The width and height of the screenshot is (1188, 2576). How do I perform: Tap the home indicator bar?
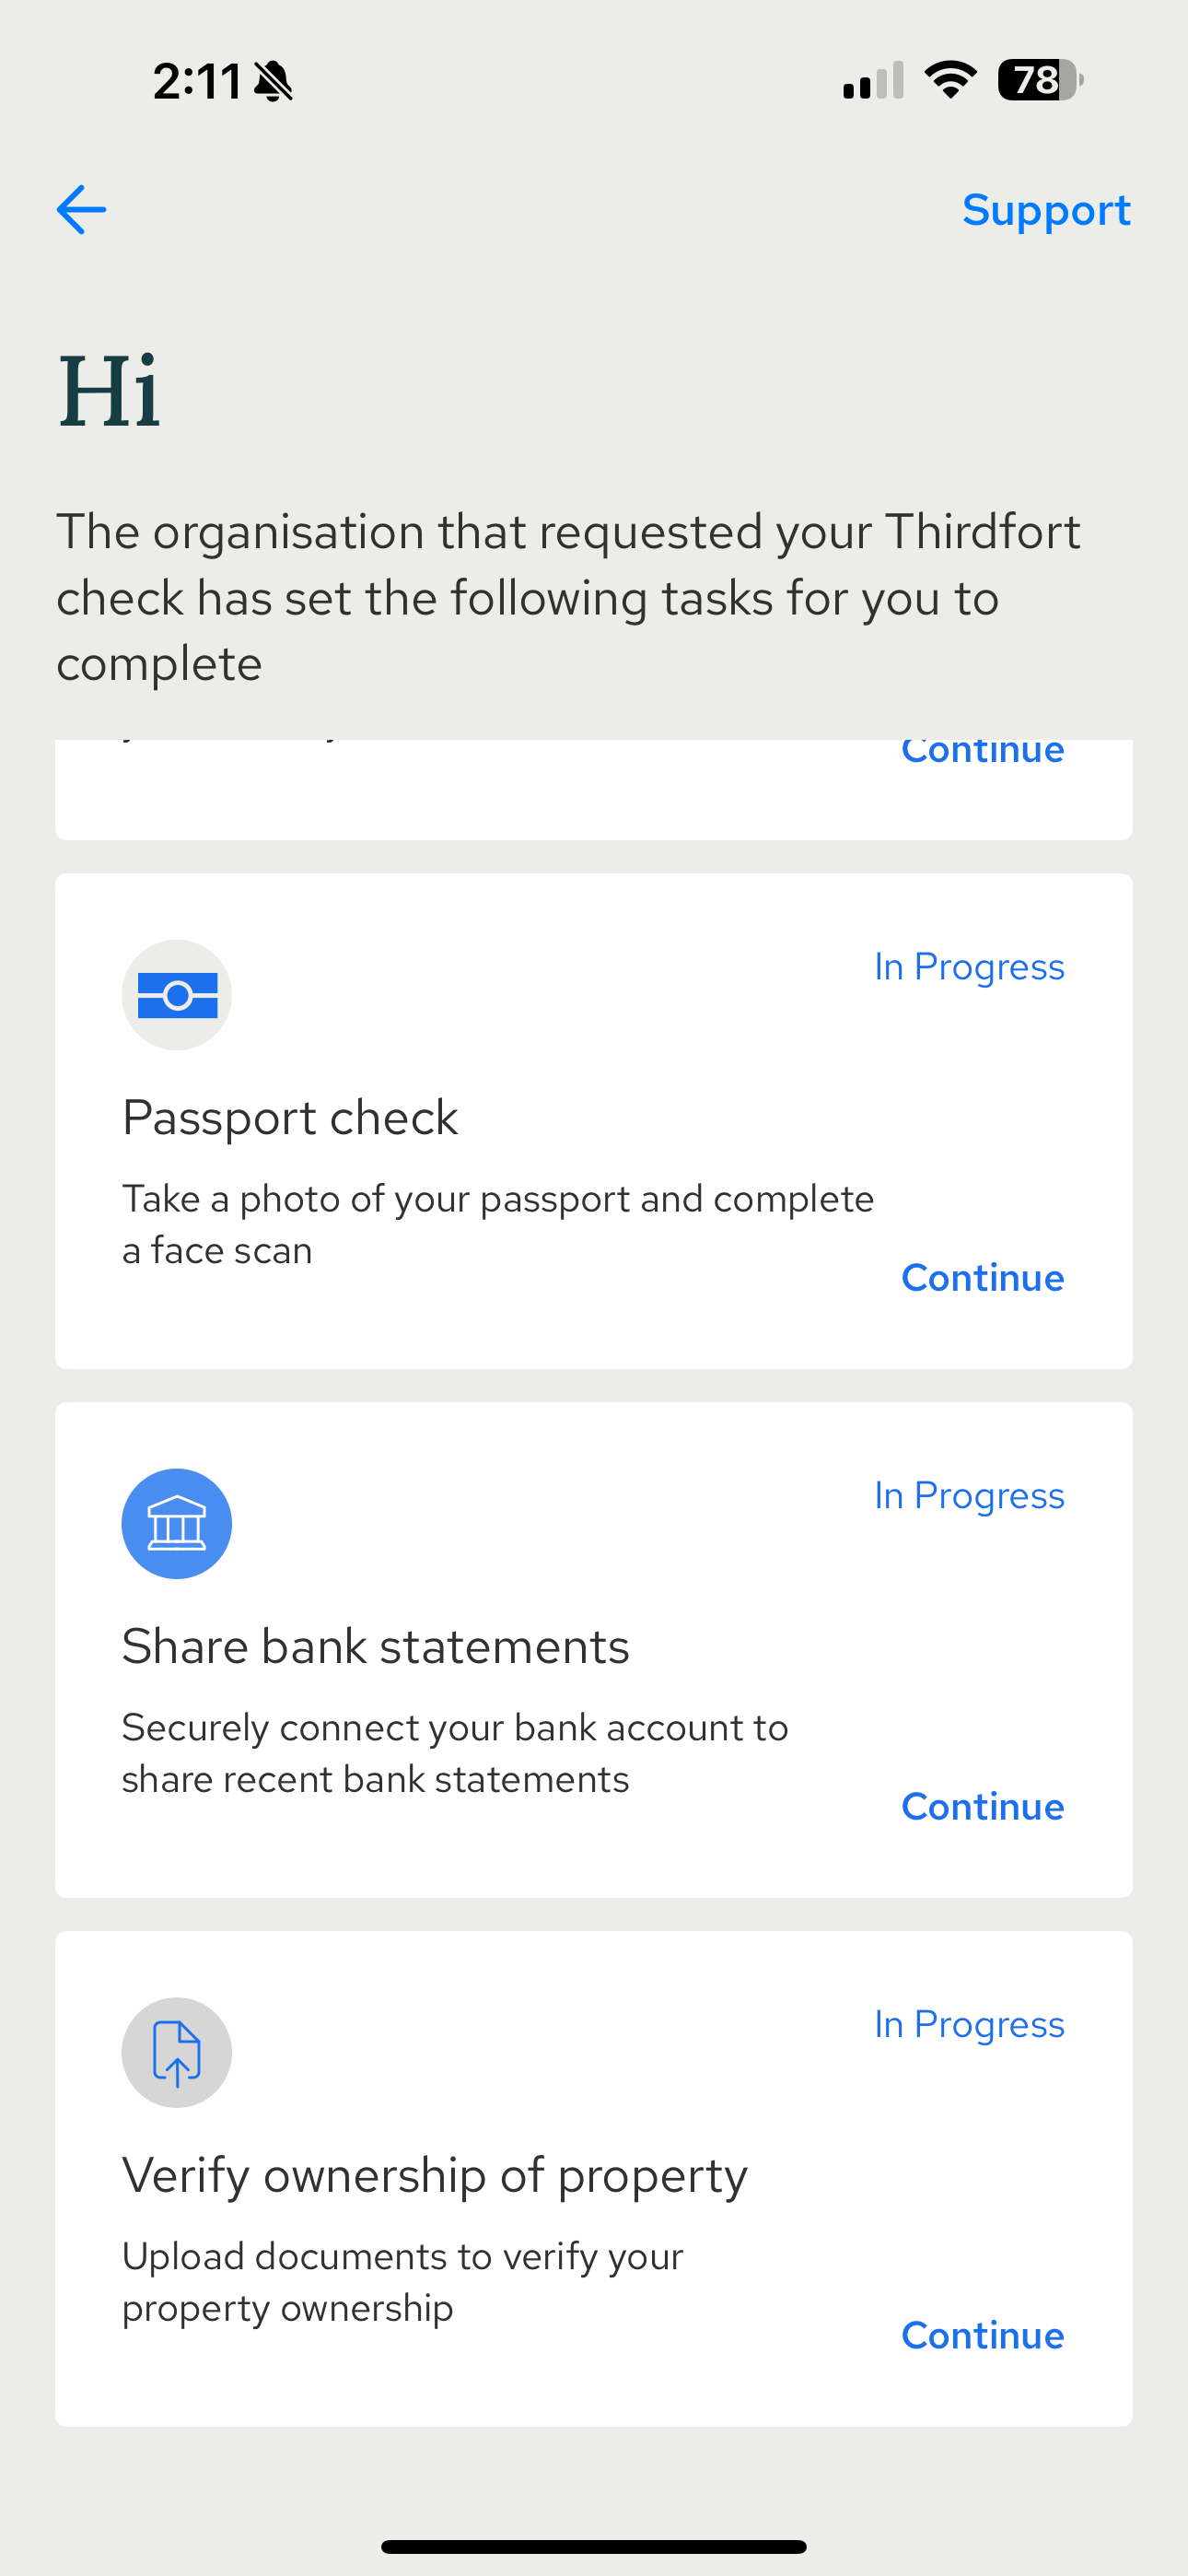pyautogui.click(x=594, y=2546)
